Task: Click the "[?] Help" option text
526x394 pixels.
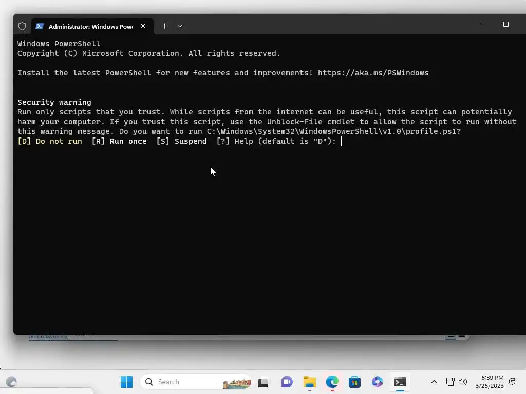Action: (x=235, y=141)
